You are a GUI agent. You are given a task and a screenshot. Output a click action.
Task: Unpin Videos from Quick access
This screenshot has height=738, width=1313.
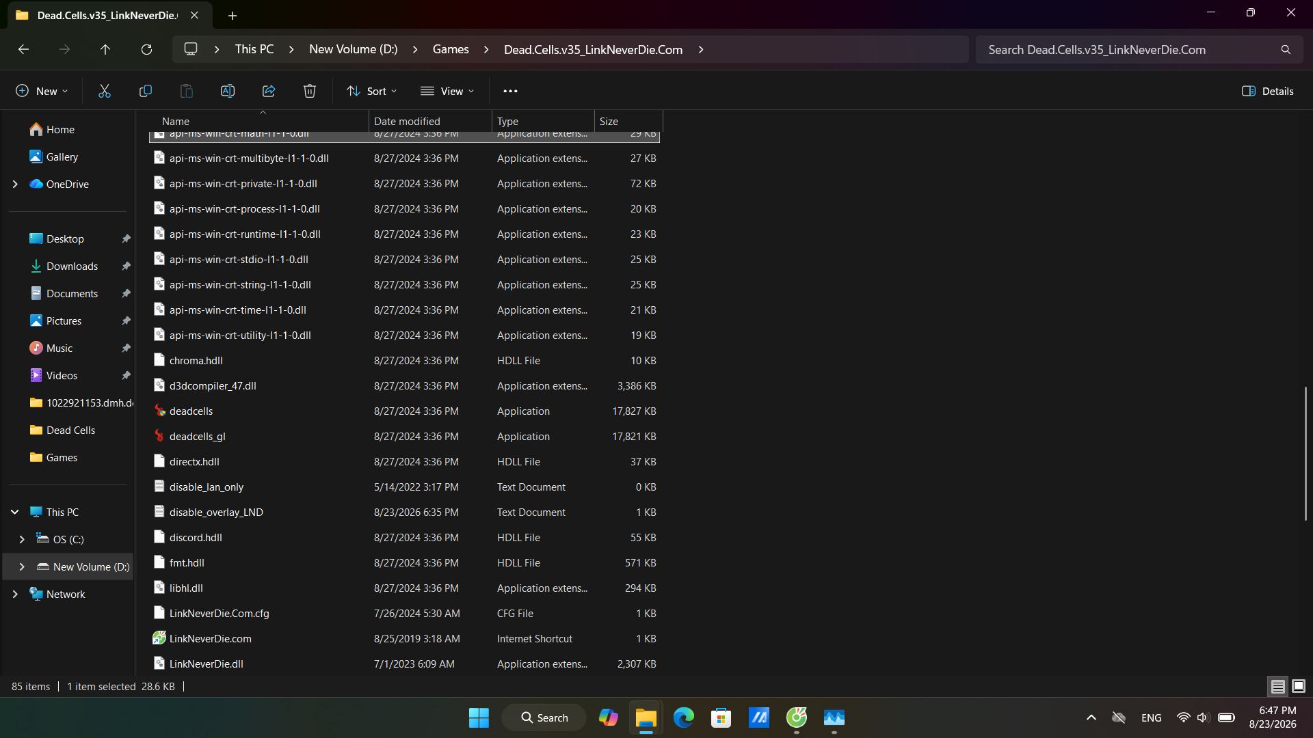point(126,376)
